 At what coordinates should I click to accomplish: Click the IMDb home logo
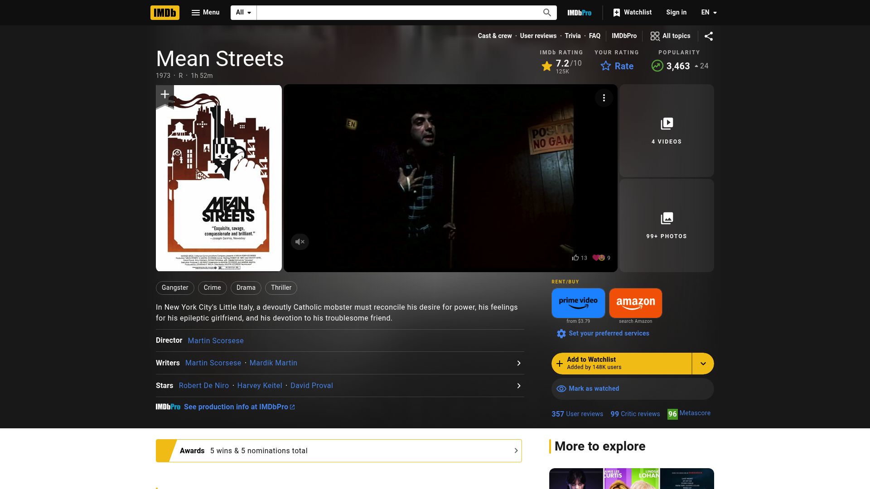[164, 13]
